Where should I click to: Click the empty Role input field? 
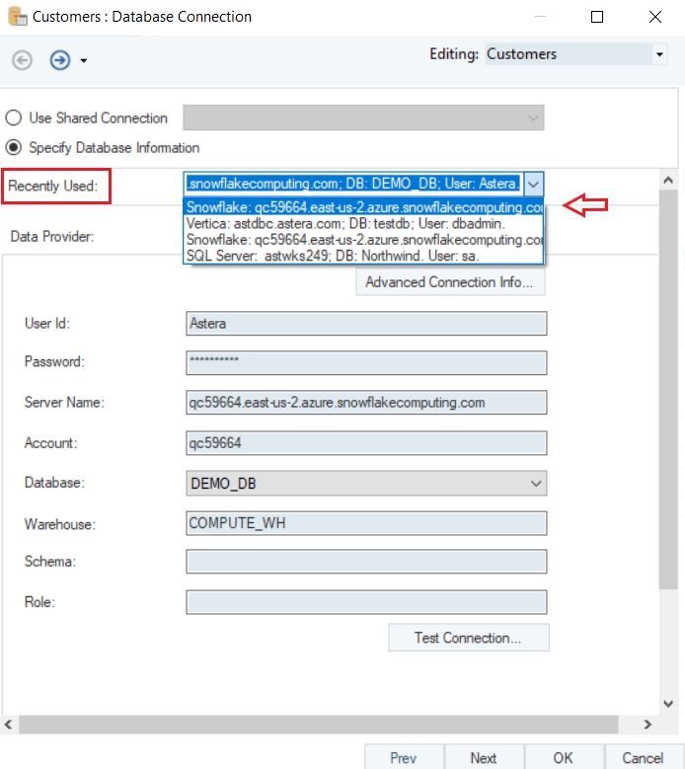point(366,602)
